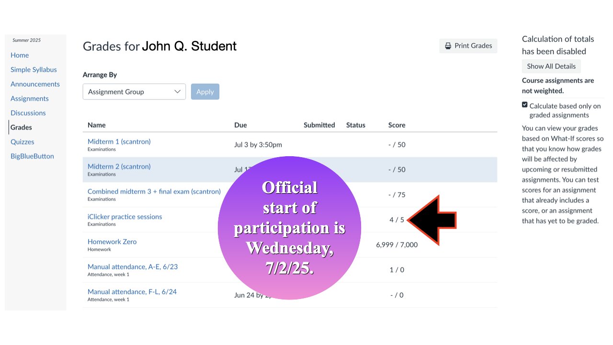The image size is (613, 345).
Task: Open Manual attendance, A-E, 6/23 link
Action: coord(133,266)
